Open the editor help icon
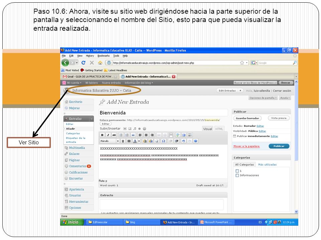This screenshot has width=321, height=240. tap(196, 141)
